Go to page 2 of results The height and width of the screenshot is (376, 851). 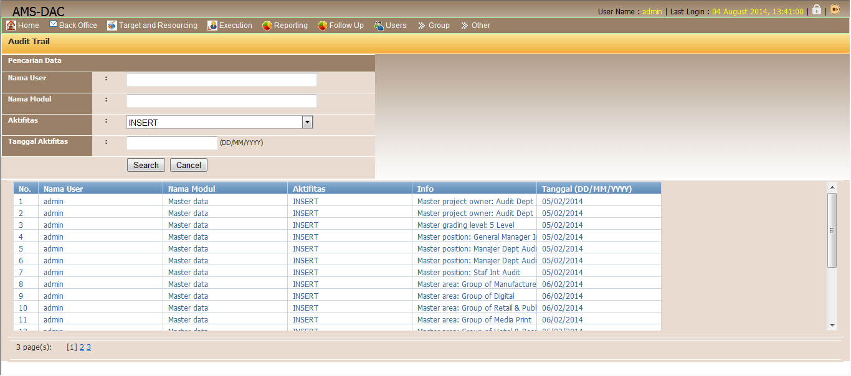tap(82, 347)
